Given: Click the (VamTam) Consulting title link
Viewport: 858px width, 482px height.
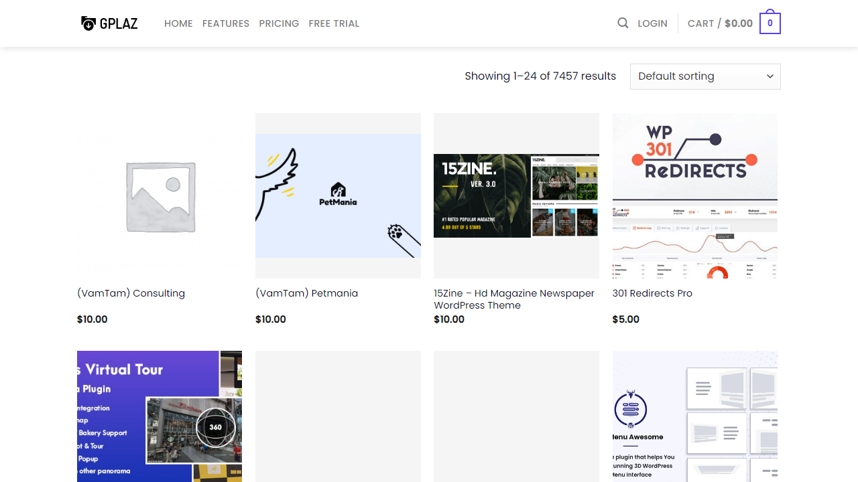Looking at the screenshot, I should (131, 293).
